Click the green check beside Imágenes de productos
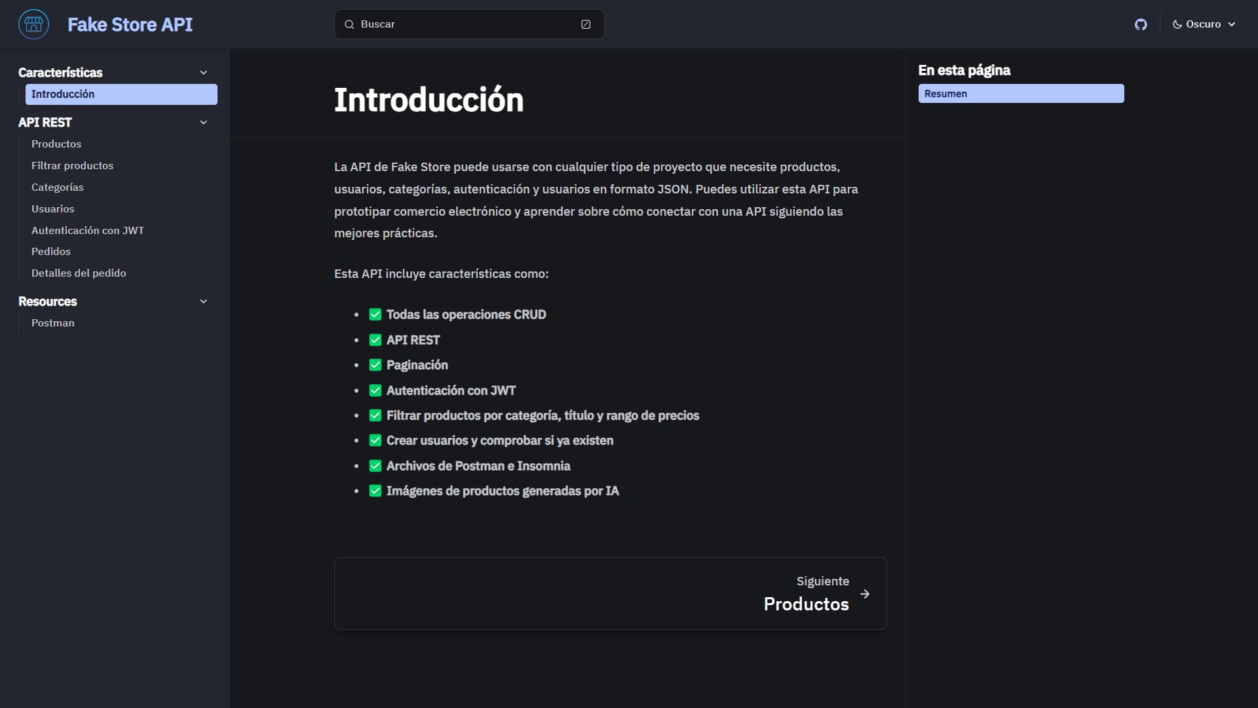Image resolution: width=1258 pixels, height=708 pixels. (x=375, y=491)
